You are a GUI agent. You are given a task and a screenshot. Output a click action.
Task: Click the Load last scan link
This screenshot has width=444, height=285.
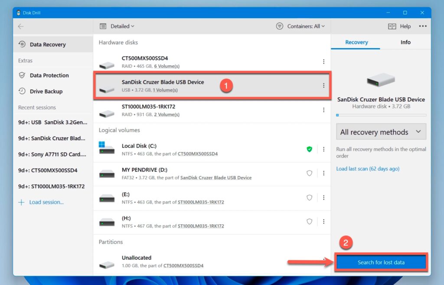(x=368, y=168)
